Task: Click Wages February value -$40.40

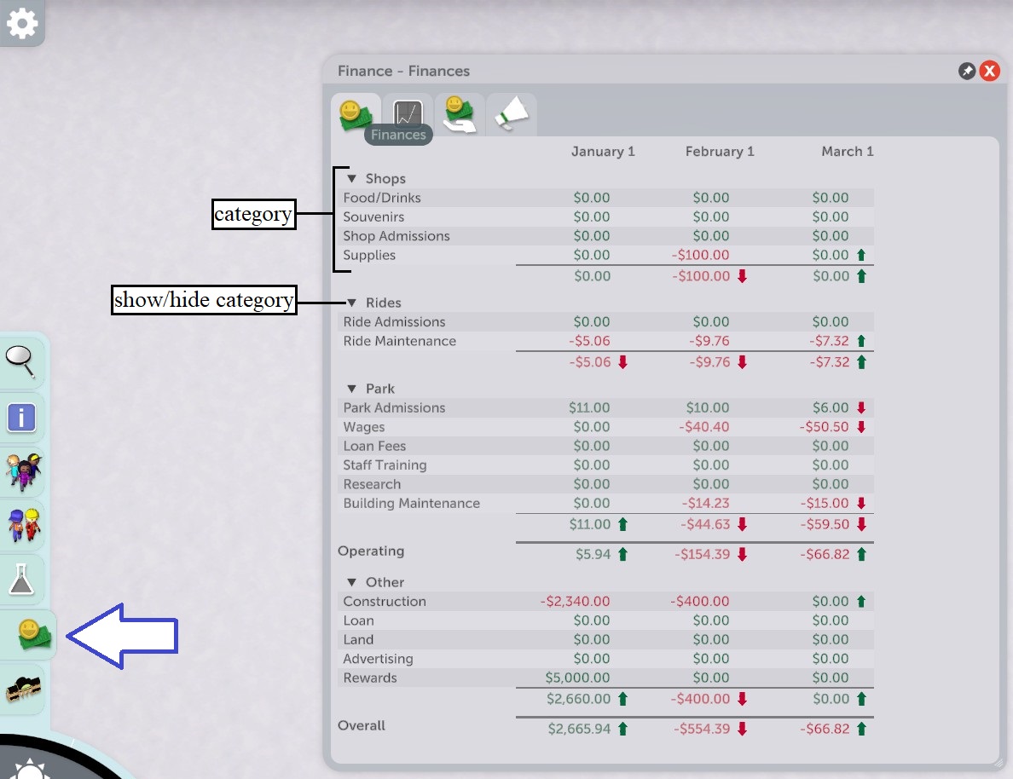Action: coord(703,427)
